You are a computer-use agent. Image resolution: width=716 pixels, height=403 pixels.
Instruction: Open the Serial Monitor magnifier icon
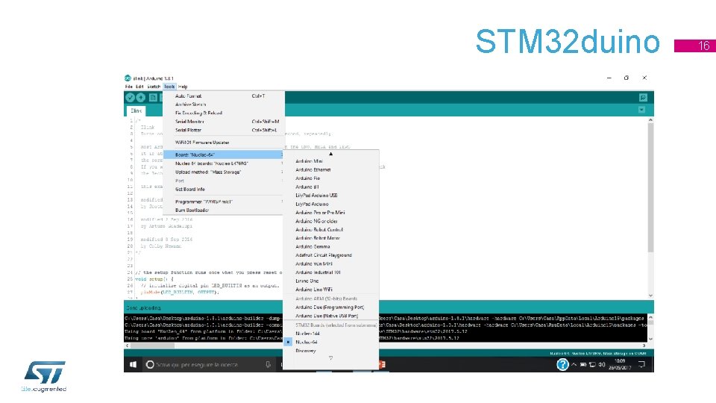[x=643, y=97]
